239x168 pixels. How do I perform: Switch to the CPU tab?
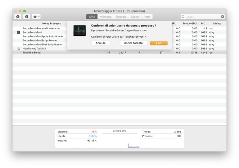click(x=92, y=17)
